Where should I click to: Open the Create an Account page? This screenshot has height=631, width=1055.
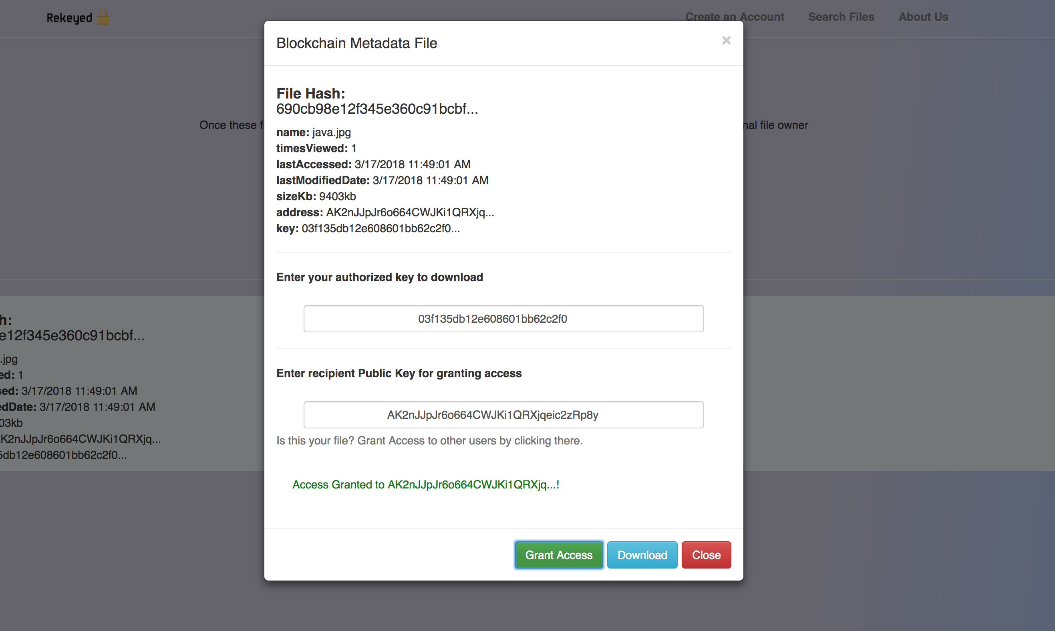pos(735,17)
